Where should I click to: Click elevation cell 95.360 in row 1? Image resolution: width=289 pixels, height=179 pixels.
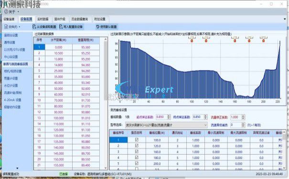pos(86,47)
